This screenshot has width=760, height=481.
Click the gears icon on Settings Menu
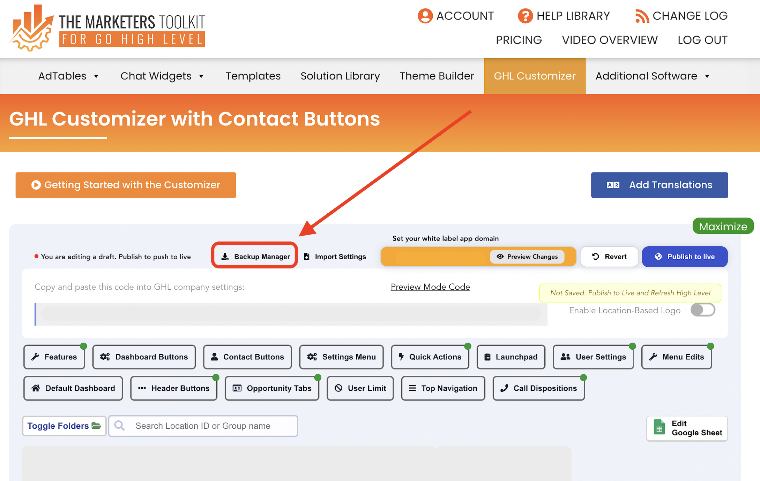[x=312, y=357]
